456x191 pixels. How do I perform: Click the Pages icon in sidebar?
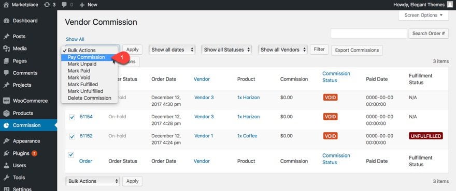pos(6,61)
